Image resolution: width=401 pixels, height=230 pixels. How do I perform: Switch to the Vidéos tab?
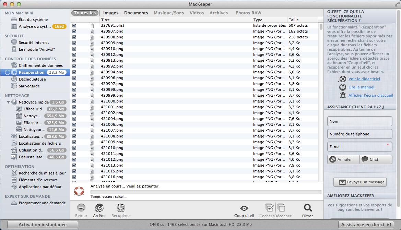click(x=197, y=13)
